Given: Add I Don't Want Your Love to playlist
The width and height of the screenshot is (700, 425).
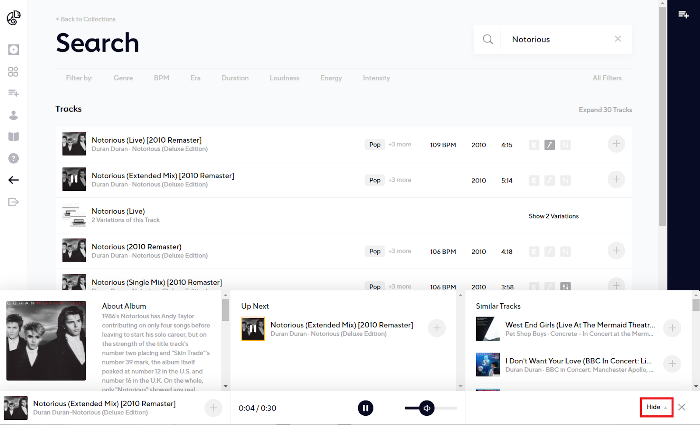Looking at the screenshot, I should point(672,364).
